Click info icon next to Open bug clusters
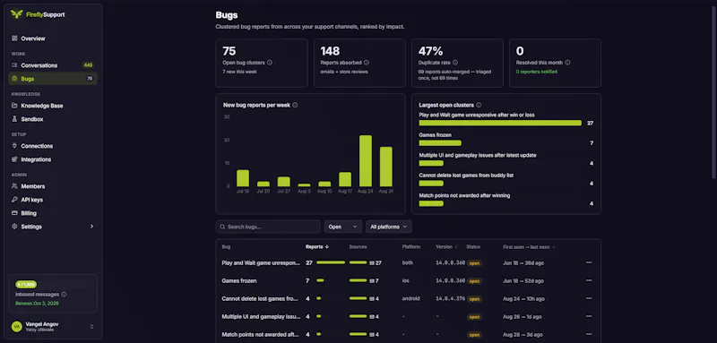This screenshot has width=717, height=343. (x=270, y=63)
